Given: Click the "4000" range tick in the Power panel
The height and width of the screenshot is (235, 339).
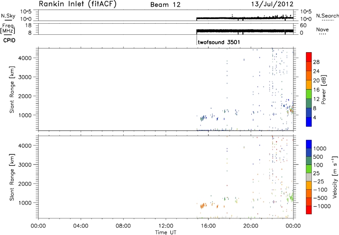Looking at the screenshot, I should 25,58.
